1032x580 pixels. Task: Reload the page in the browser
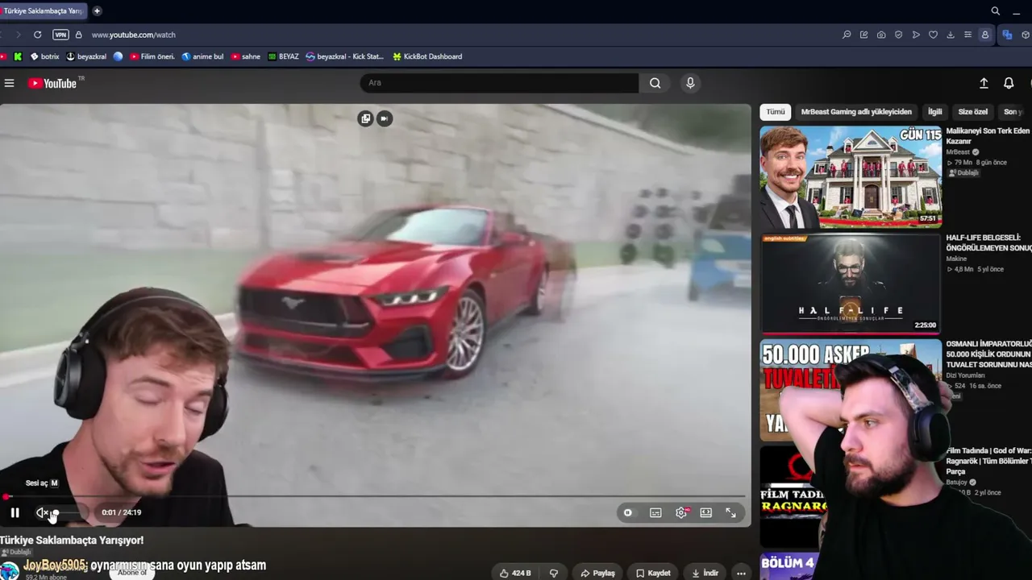pos(37,35)
